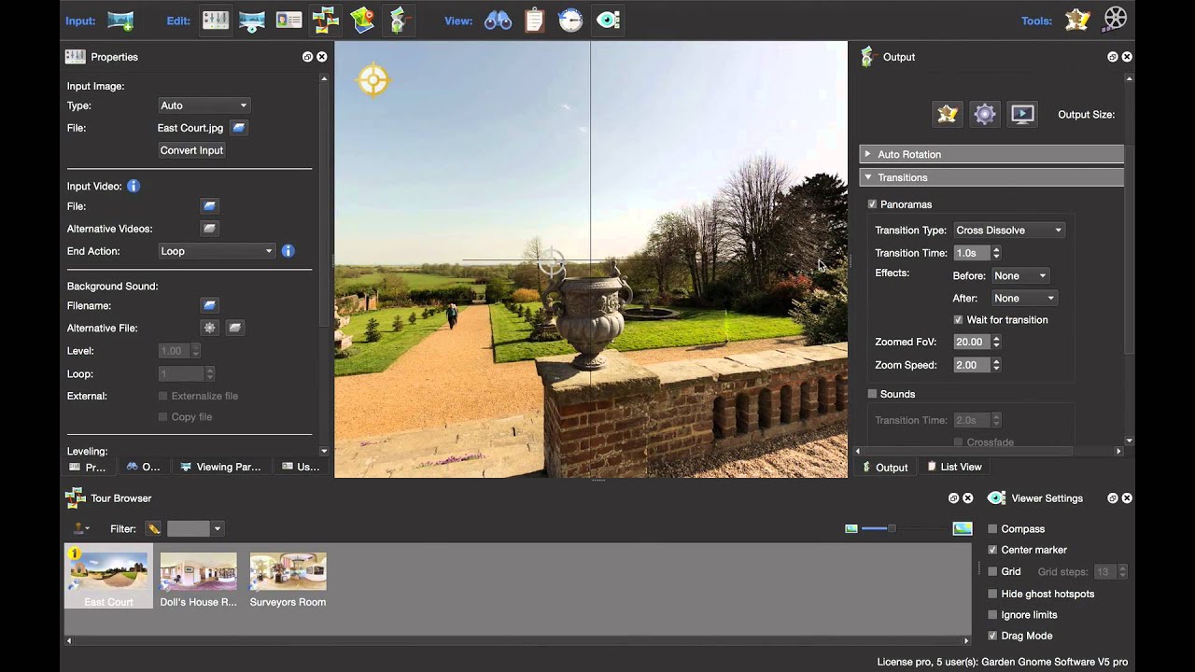Open the Properties panel from Edit toolbar
The height and width of the screenshot is (672, 1195).
click(216, 20)
